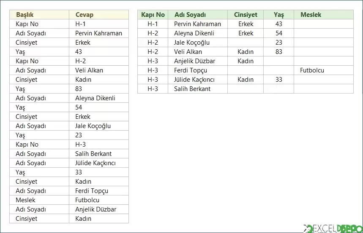
Task: Click the Kapı No header in right table
Action: pyautogui.click(x=153, y=15)
